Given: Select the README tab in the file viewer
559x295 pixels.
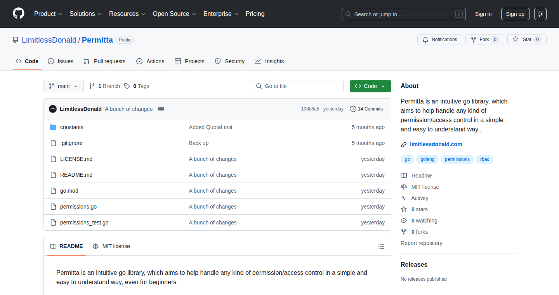Looking at the screenshot, I should click(x=66, y=246).
